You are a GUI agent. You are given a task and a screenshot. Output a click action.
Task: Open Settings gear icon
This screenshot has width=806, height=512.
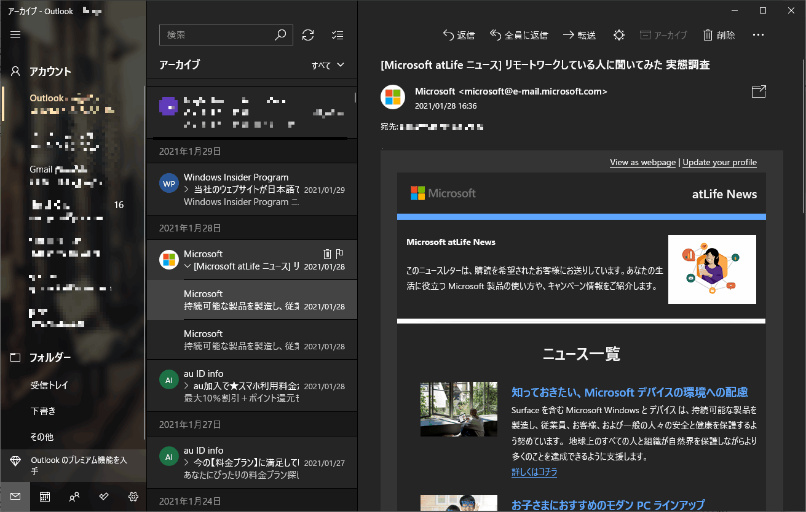pyautogui.click(x=133, y=497)
